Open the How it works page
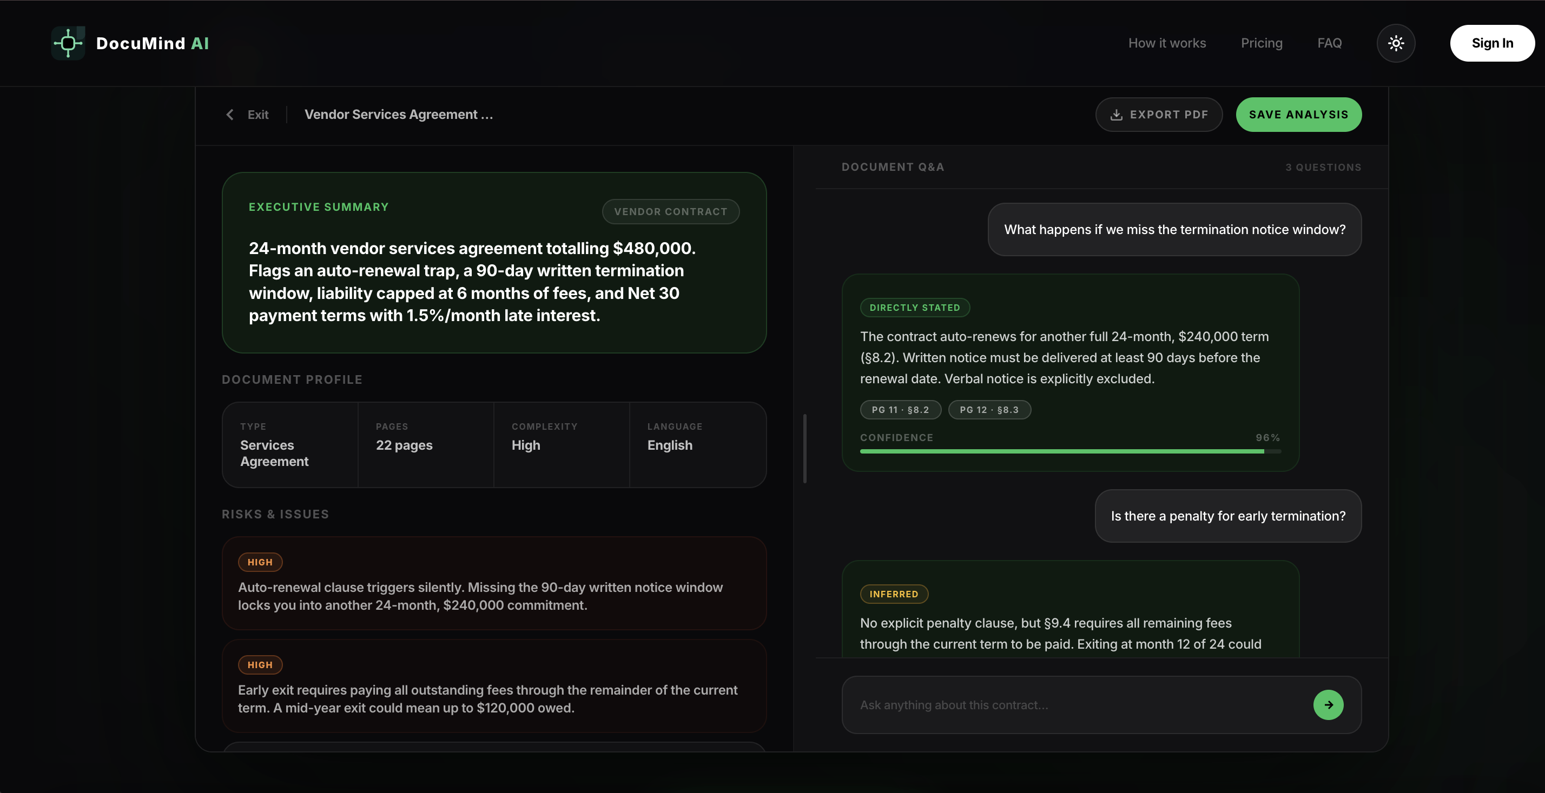1545x793 pixels. pos(1166,43)
